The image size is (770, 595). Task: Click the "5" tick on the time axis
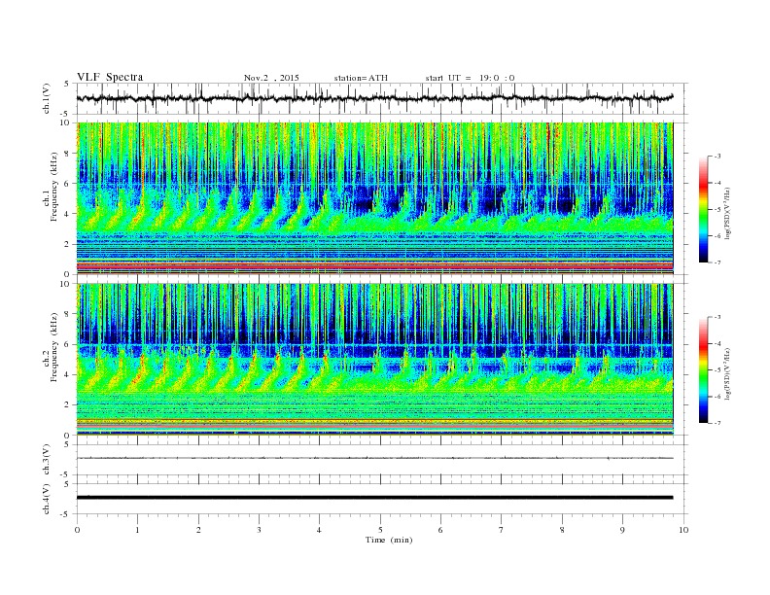pyautogui.click(x=380, y=530)
